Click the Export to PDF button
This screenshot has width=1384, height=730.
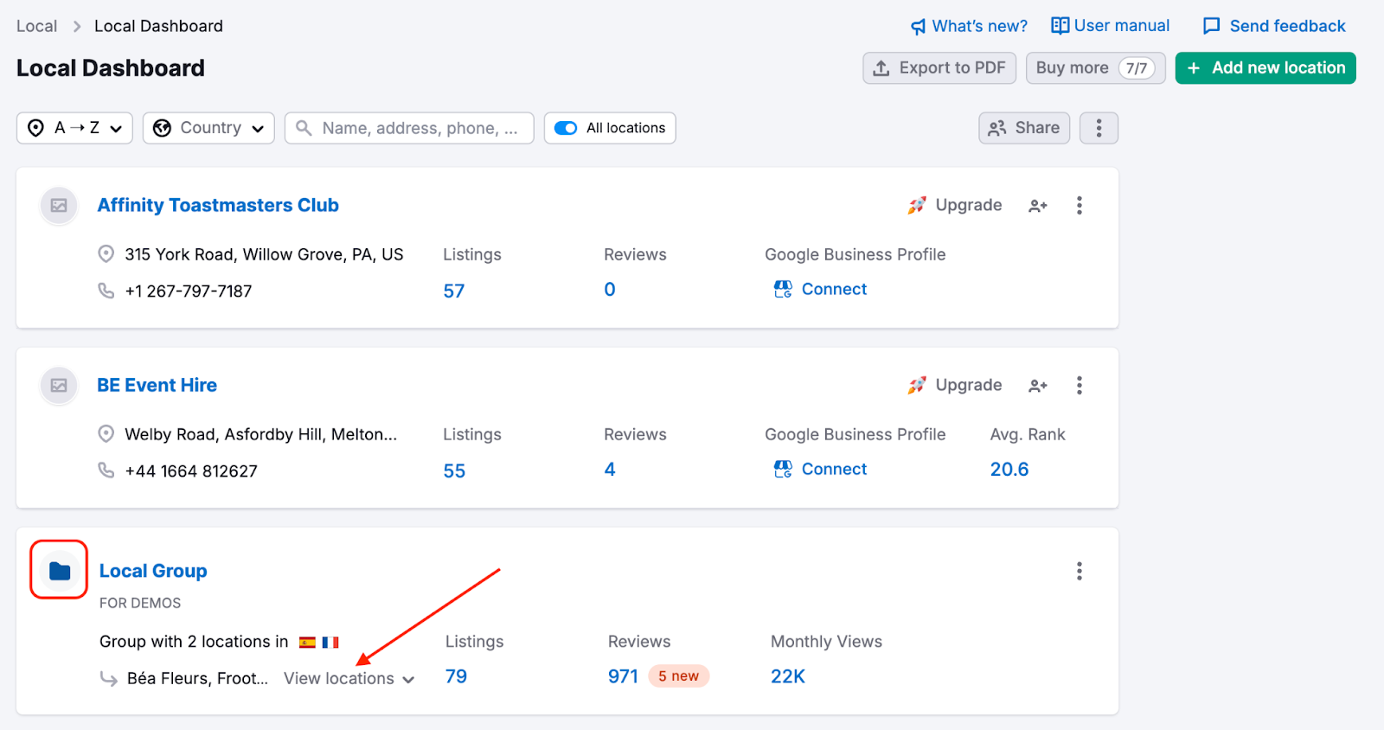tap(939, 67)
